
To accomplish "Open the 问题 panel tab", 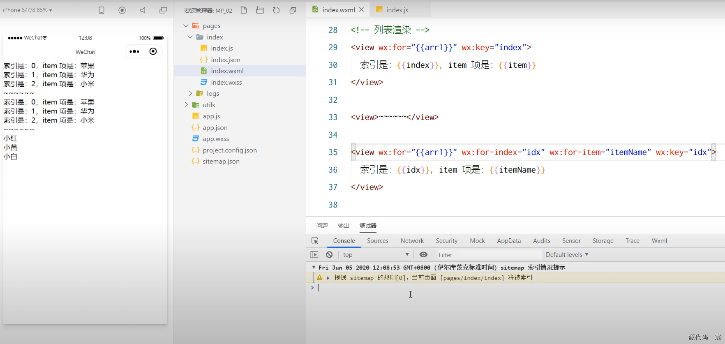I will coord(322,226).
